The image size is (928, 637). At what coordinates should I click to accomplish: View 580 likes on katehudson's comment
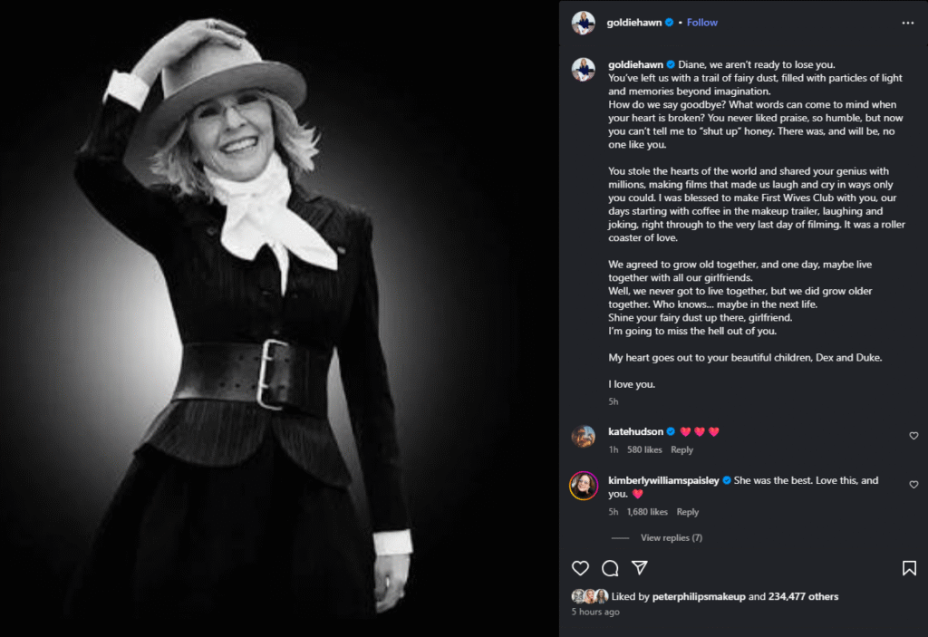click(644, 449)
